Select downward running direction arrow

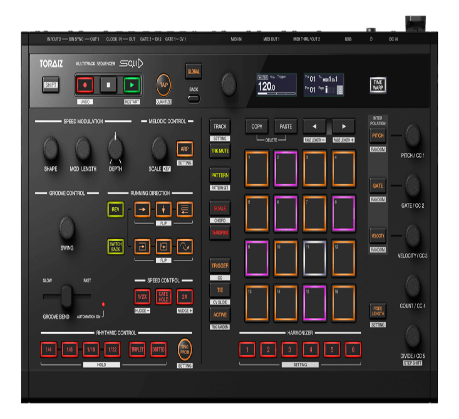[163, 209]
